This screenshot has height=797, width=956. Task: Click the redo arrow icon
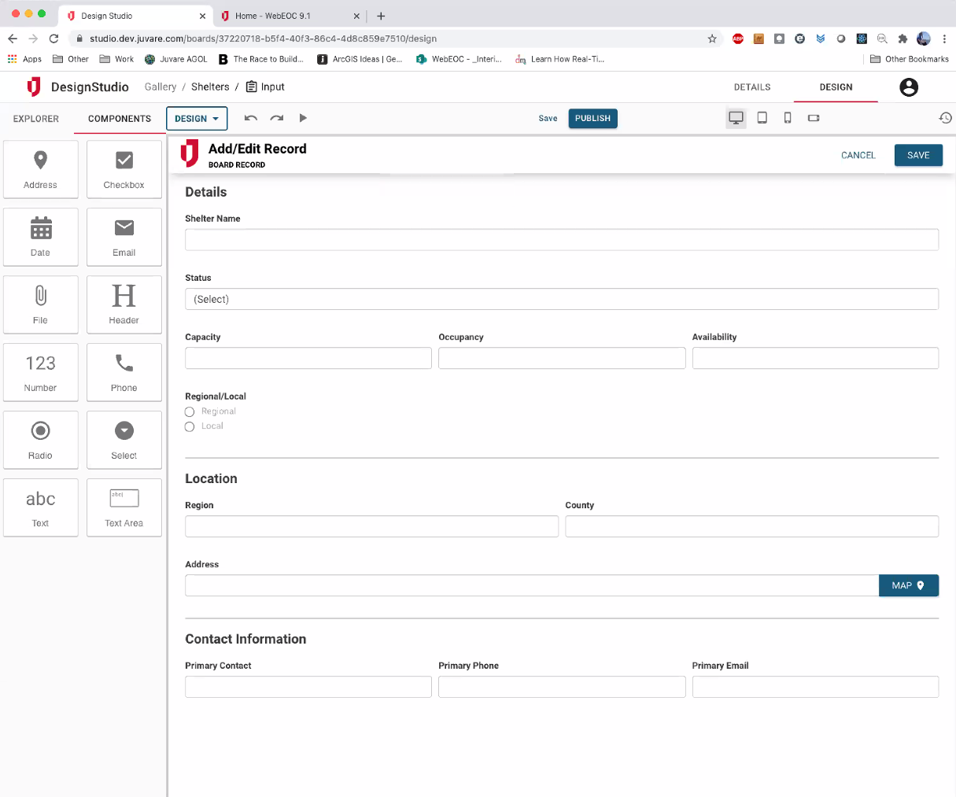(x=276, y=118)
